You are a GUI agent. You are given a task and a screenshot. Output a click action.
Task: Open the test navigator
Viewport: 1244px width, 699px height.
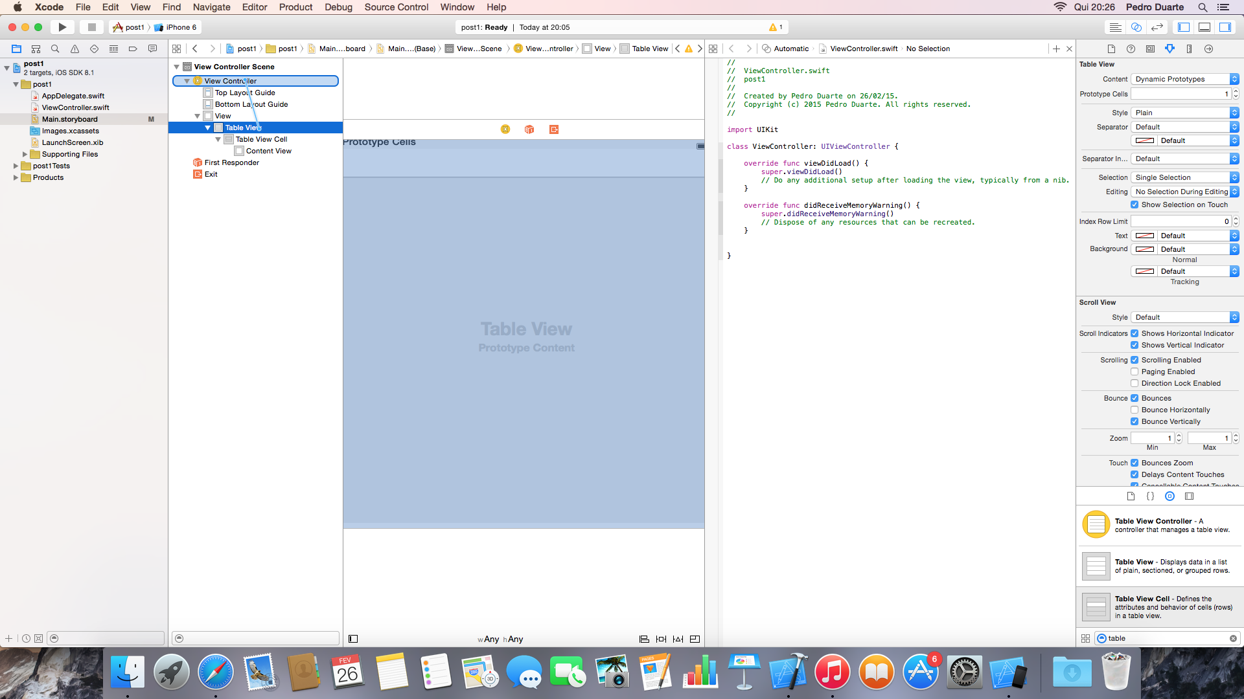click(x=94, y=49)
